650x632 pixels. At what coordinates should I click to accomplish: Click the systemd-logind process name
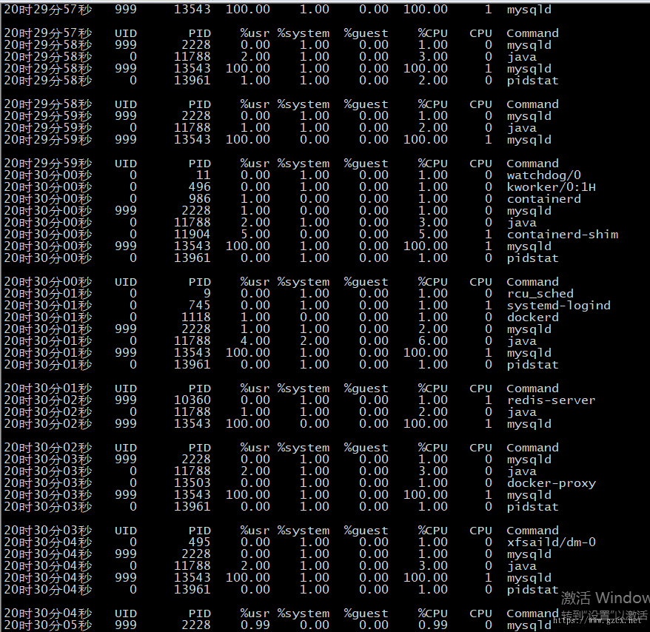pos(558,306)
